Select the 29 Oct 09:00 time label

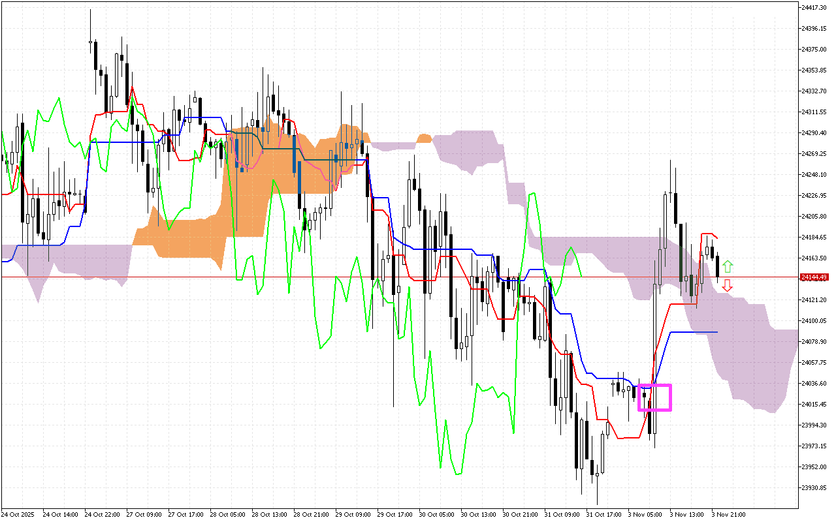coord(352,514)
